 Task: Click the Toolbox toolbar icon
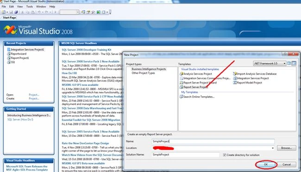coord(93,12)
